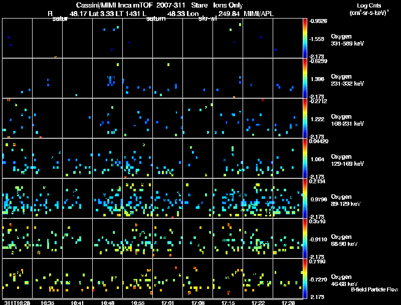Open the 17:15 panel in the 331-589 keV row
Image resolution: width=401 pixels, height=305 pixels.
click(228, 38)
